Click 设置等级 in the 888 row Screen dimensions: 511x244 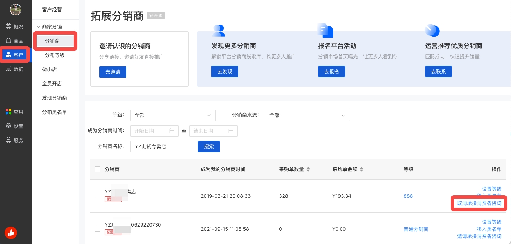pos(492,189)
